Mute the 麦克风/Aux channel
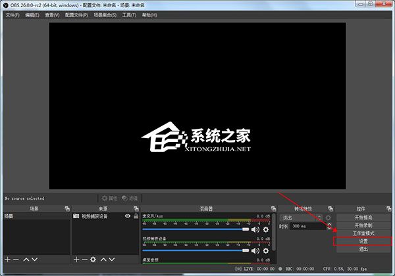395x276 pixels. click(255, 229)
